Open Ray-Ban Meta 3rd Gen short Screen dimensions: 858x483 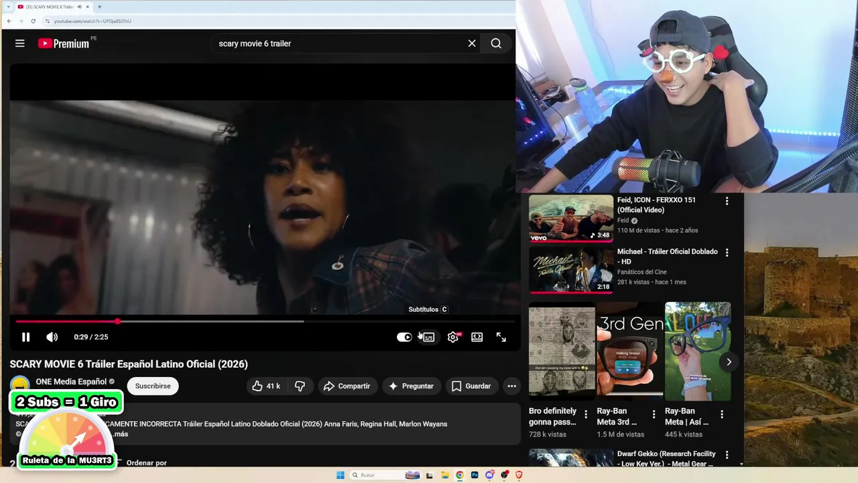pos(630,351)
